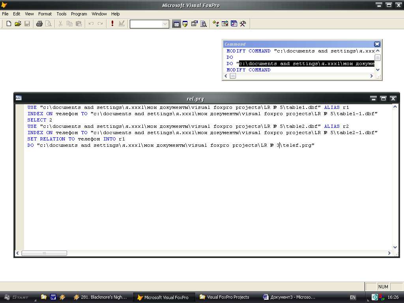This screenshot has height=303, width=404.
Task: Click the Undo arrow icon
Action: point(91,24)
